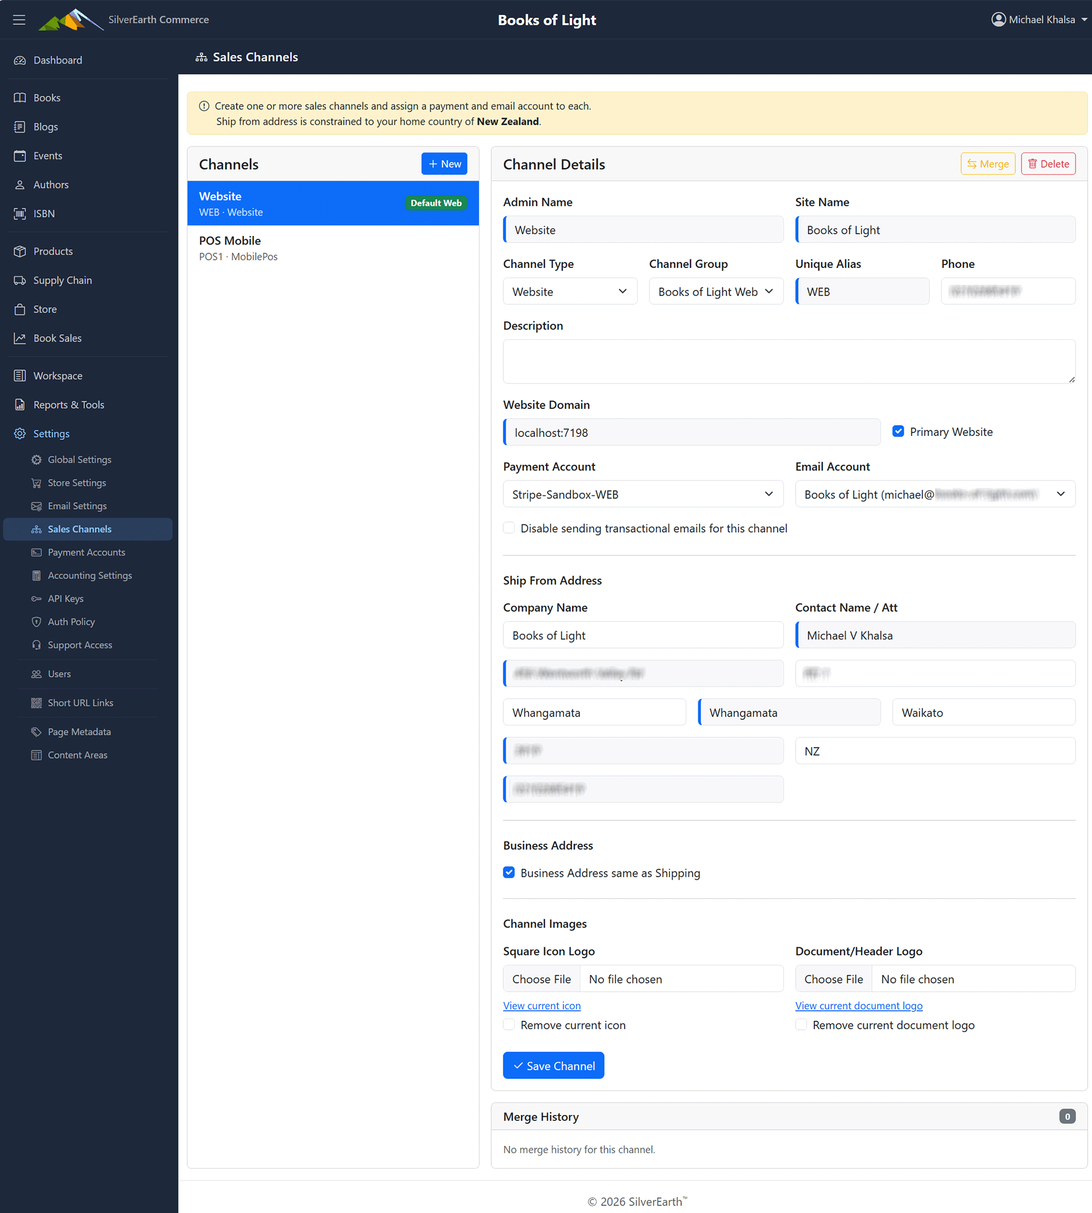Click the Book Sales chart icon
Screen dimensions: 1092x1213
coord(20,338)
